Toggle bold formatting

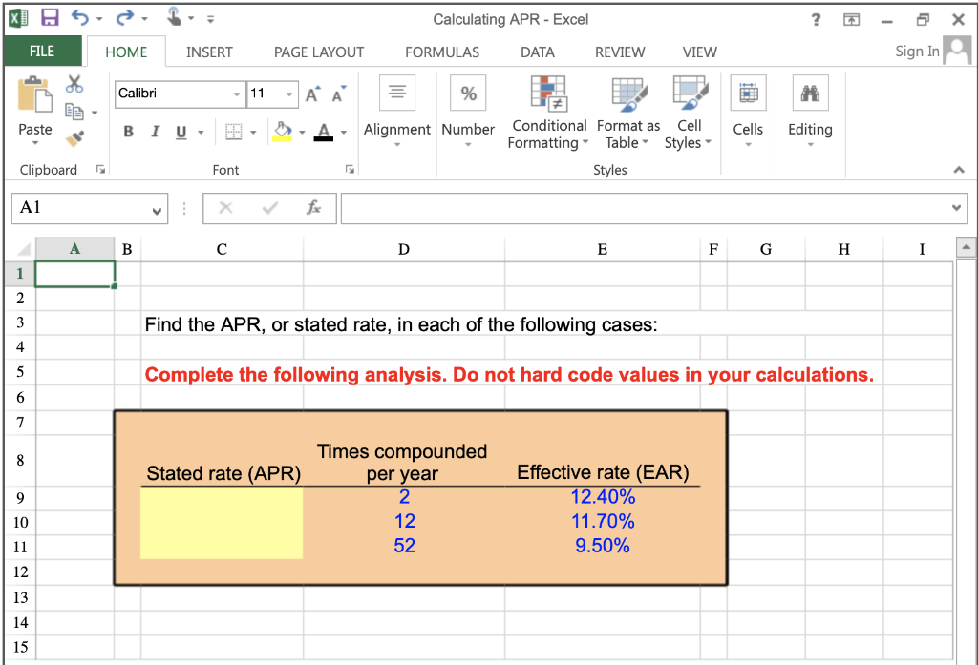(128, 132)
